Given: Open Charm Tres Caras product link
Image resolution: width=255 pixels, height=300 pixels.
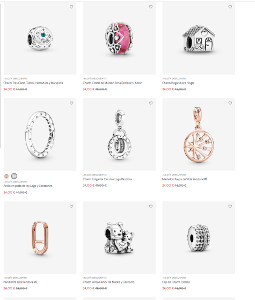Looking at the screenshot, I should [33, 83].
